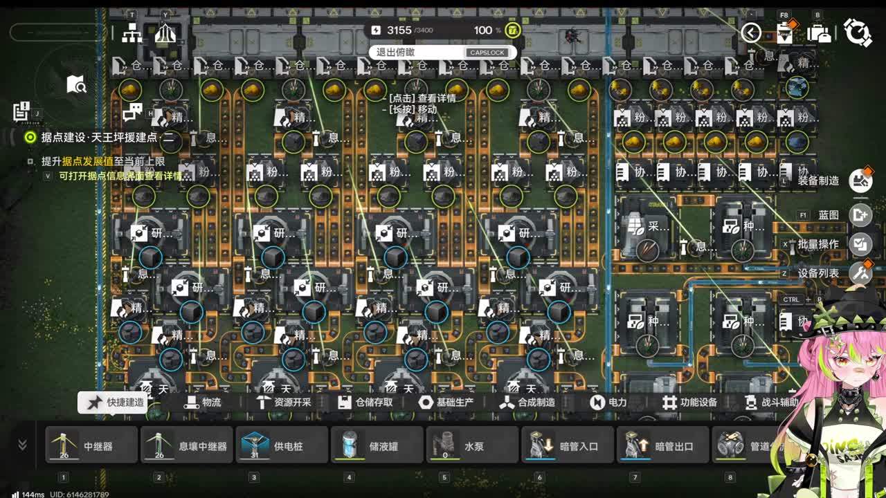Screen dimensions: 886x498
Task: Toggle 批量操作 batch operation mode
Action: (x=860, y=244)
